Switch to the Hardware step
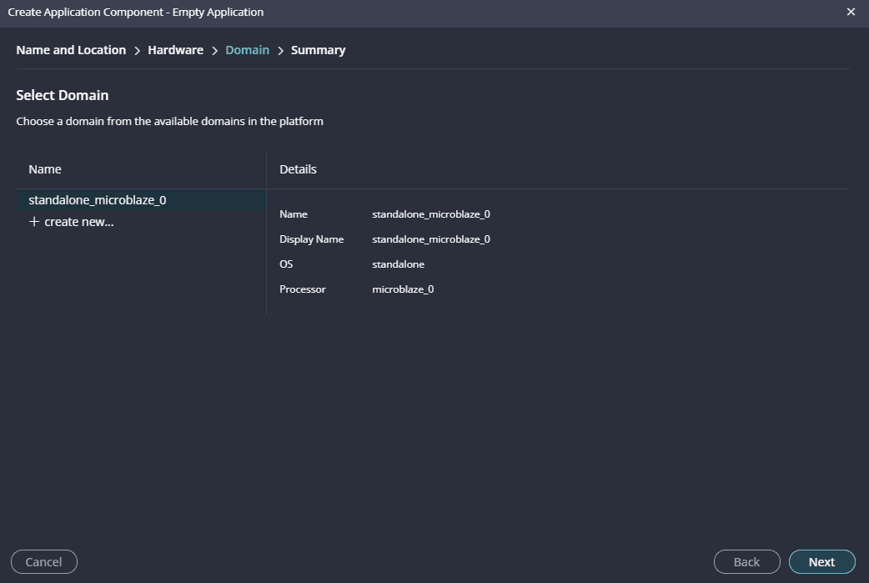 (x=175, y=50)
